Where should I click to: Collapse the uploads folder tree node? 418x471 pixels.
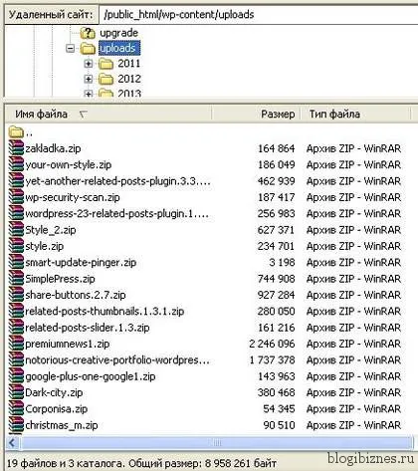(x=71, y=49)
